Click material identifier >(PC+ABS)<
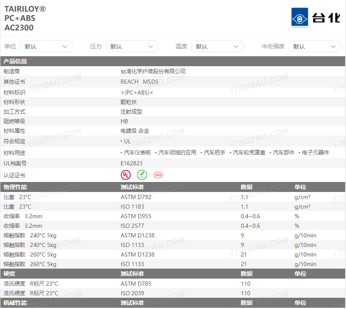This screenshot has height=309, width=346. pyautogui.click(x=137, y=93)
